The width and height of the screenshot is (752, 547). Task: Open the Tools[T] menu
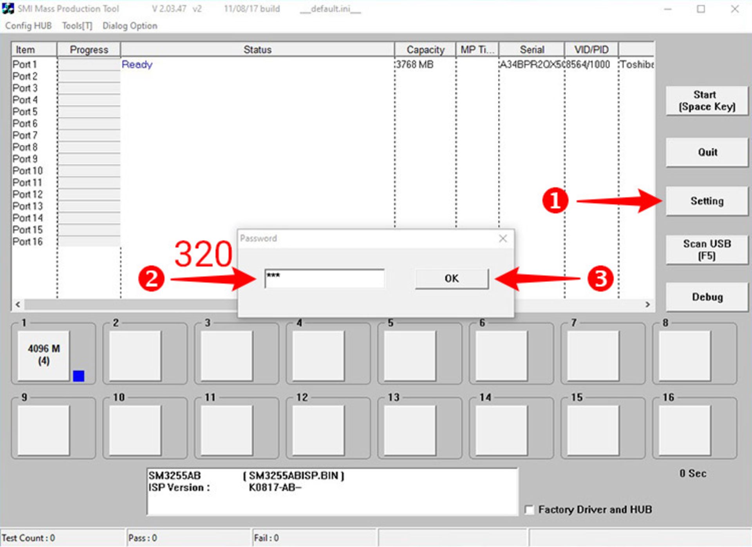point(77,26)
